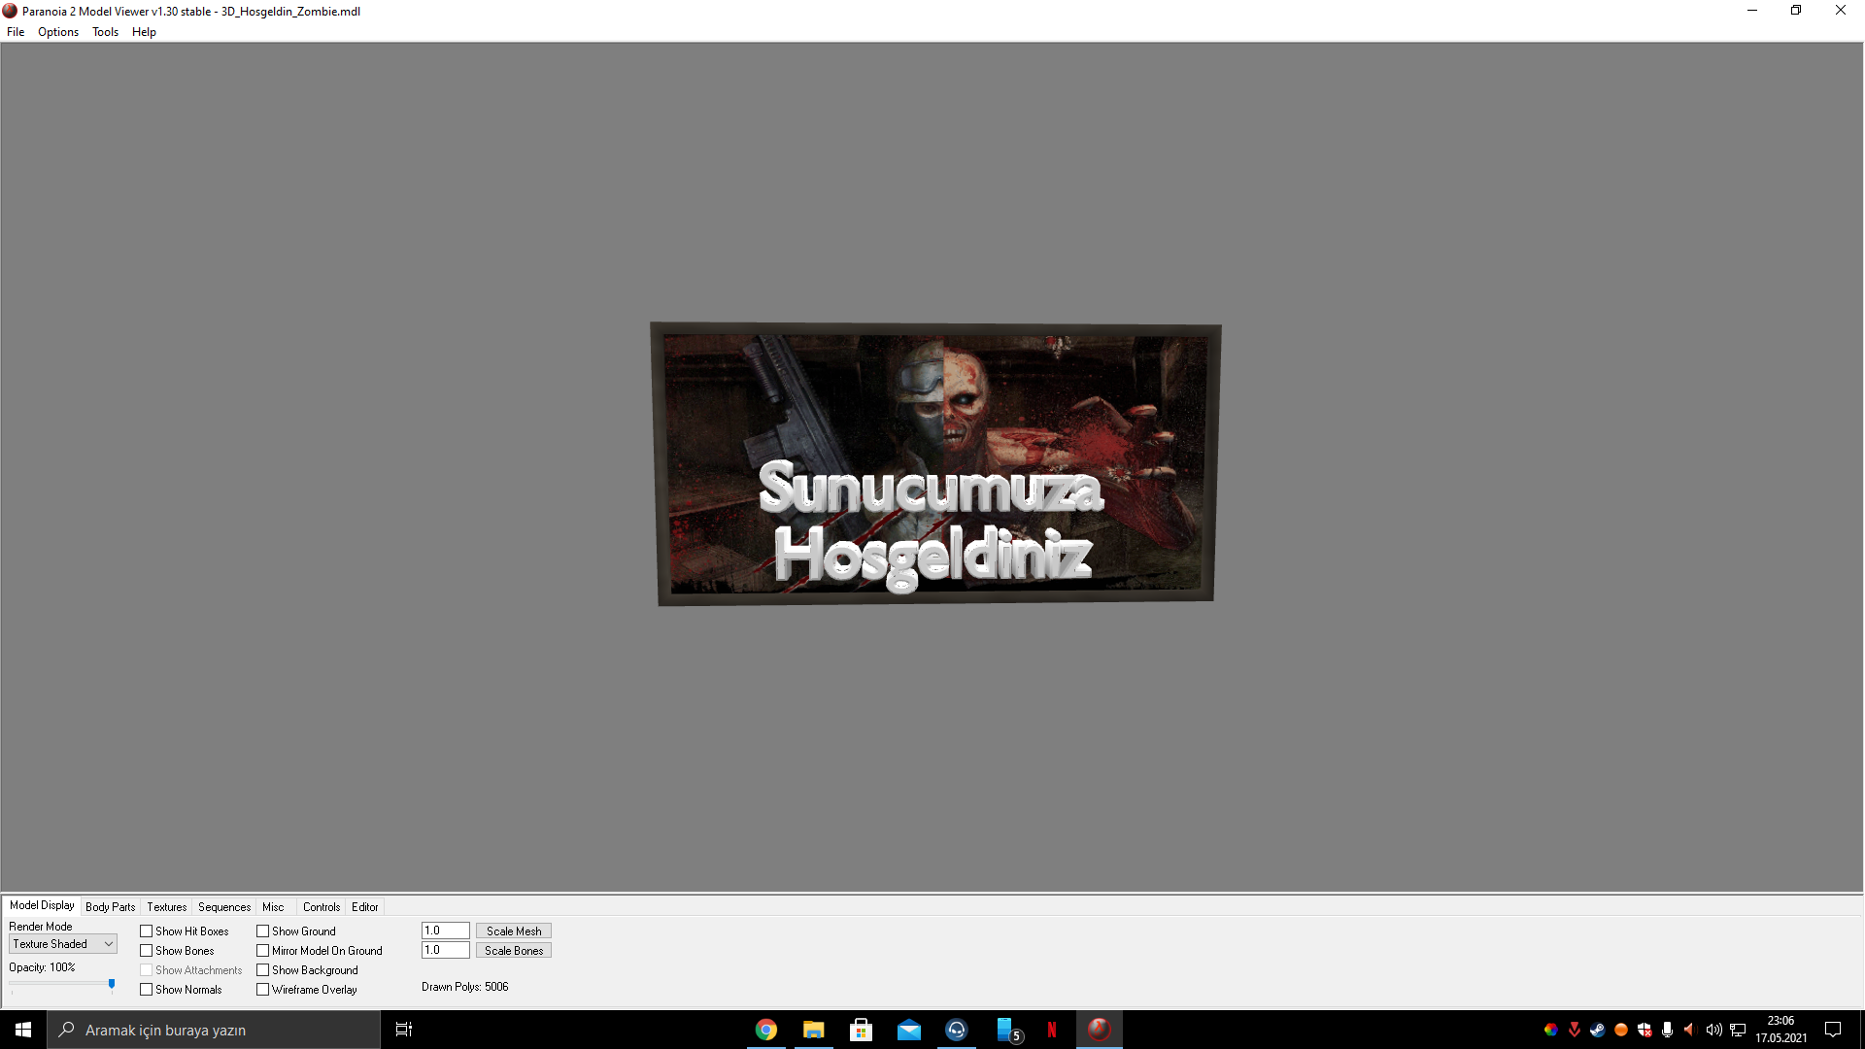Select the Model Display tab
This screenshot has width=1865, height=1049.
click(42, 905)
